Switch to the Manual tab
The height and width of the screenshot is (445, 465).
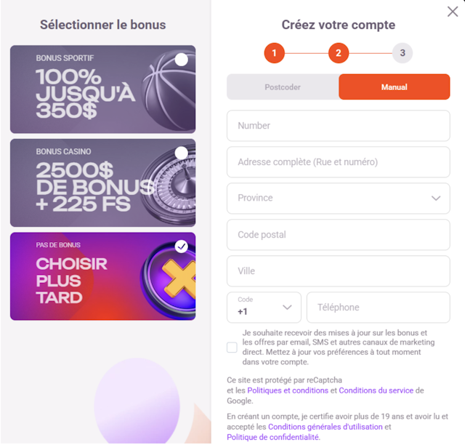[395, 87]
